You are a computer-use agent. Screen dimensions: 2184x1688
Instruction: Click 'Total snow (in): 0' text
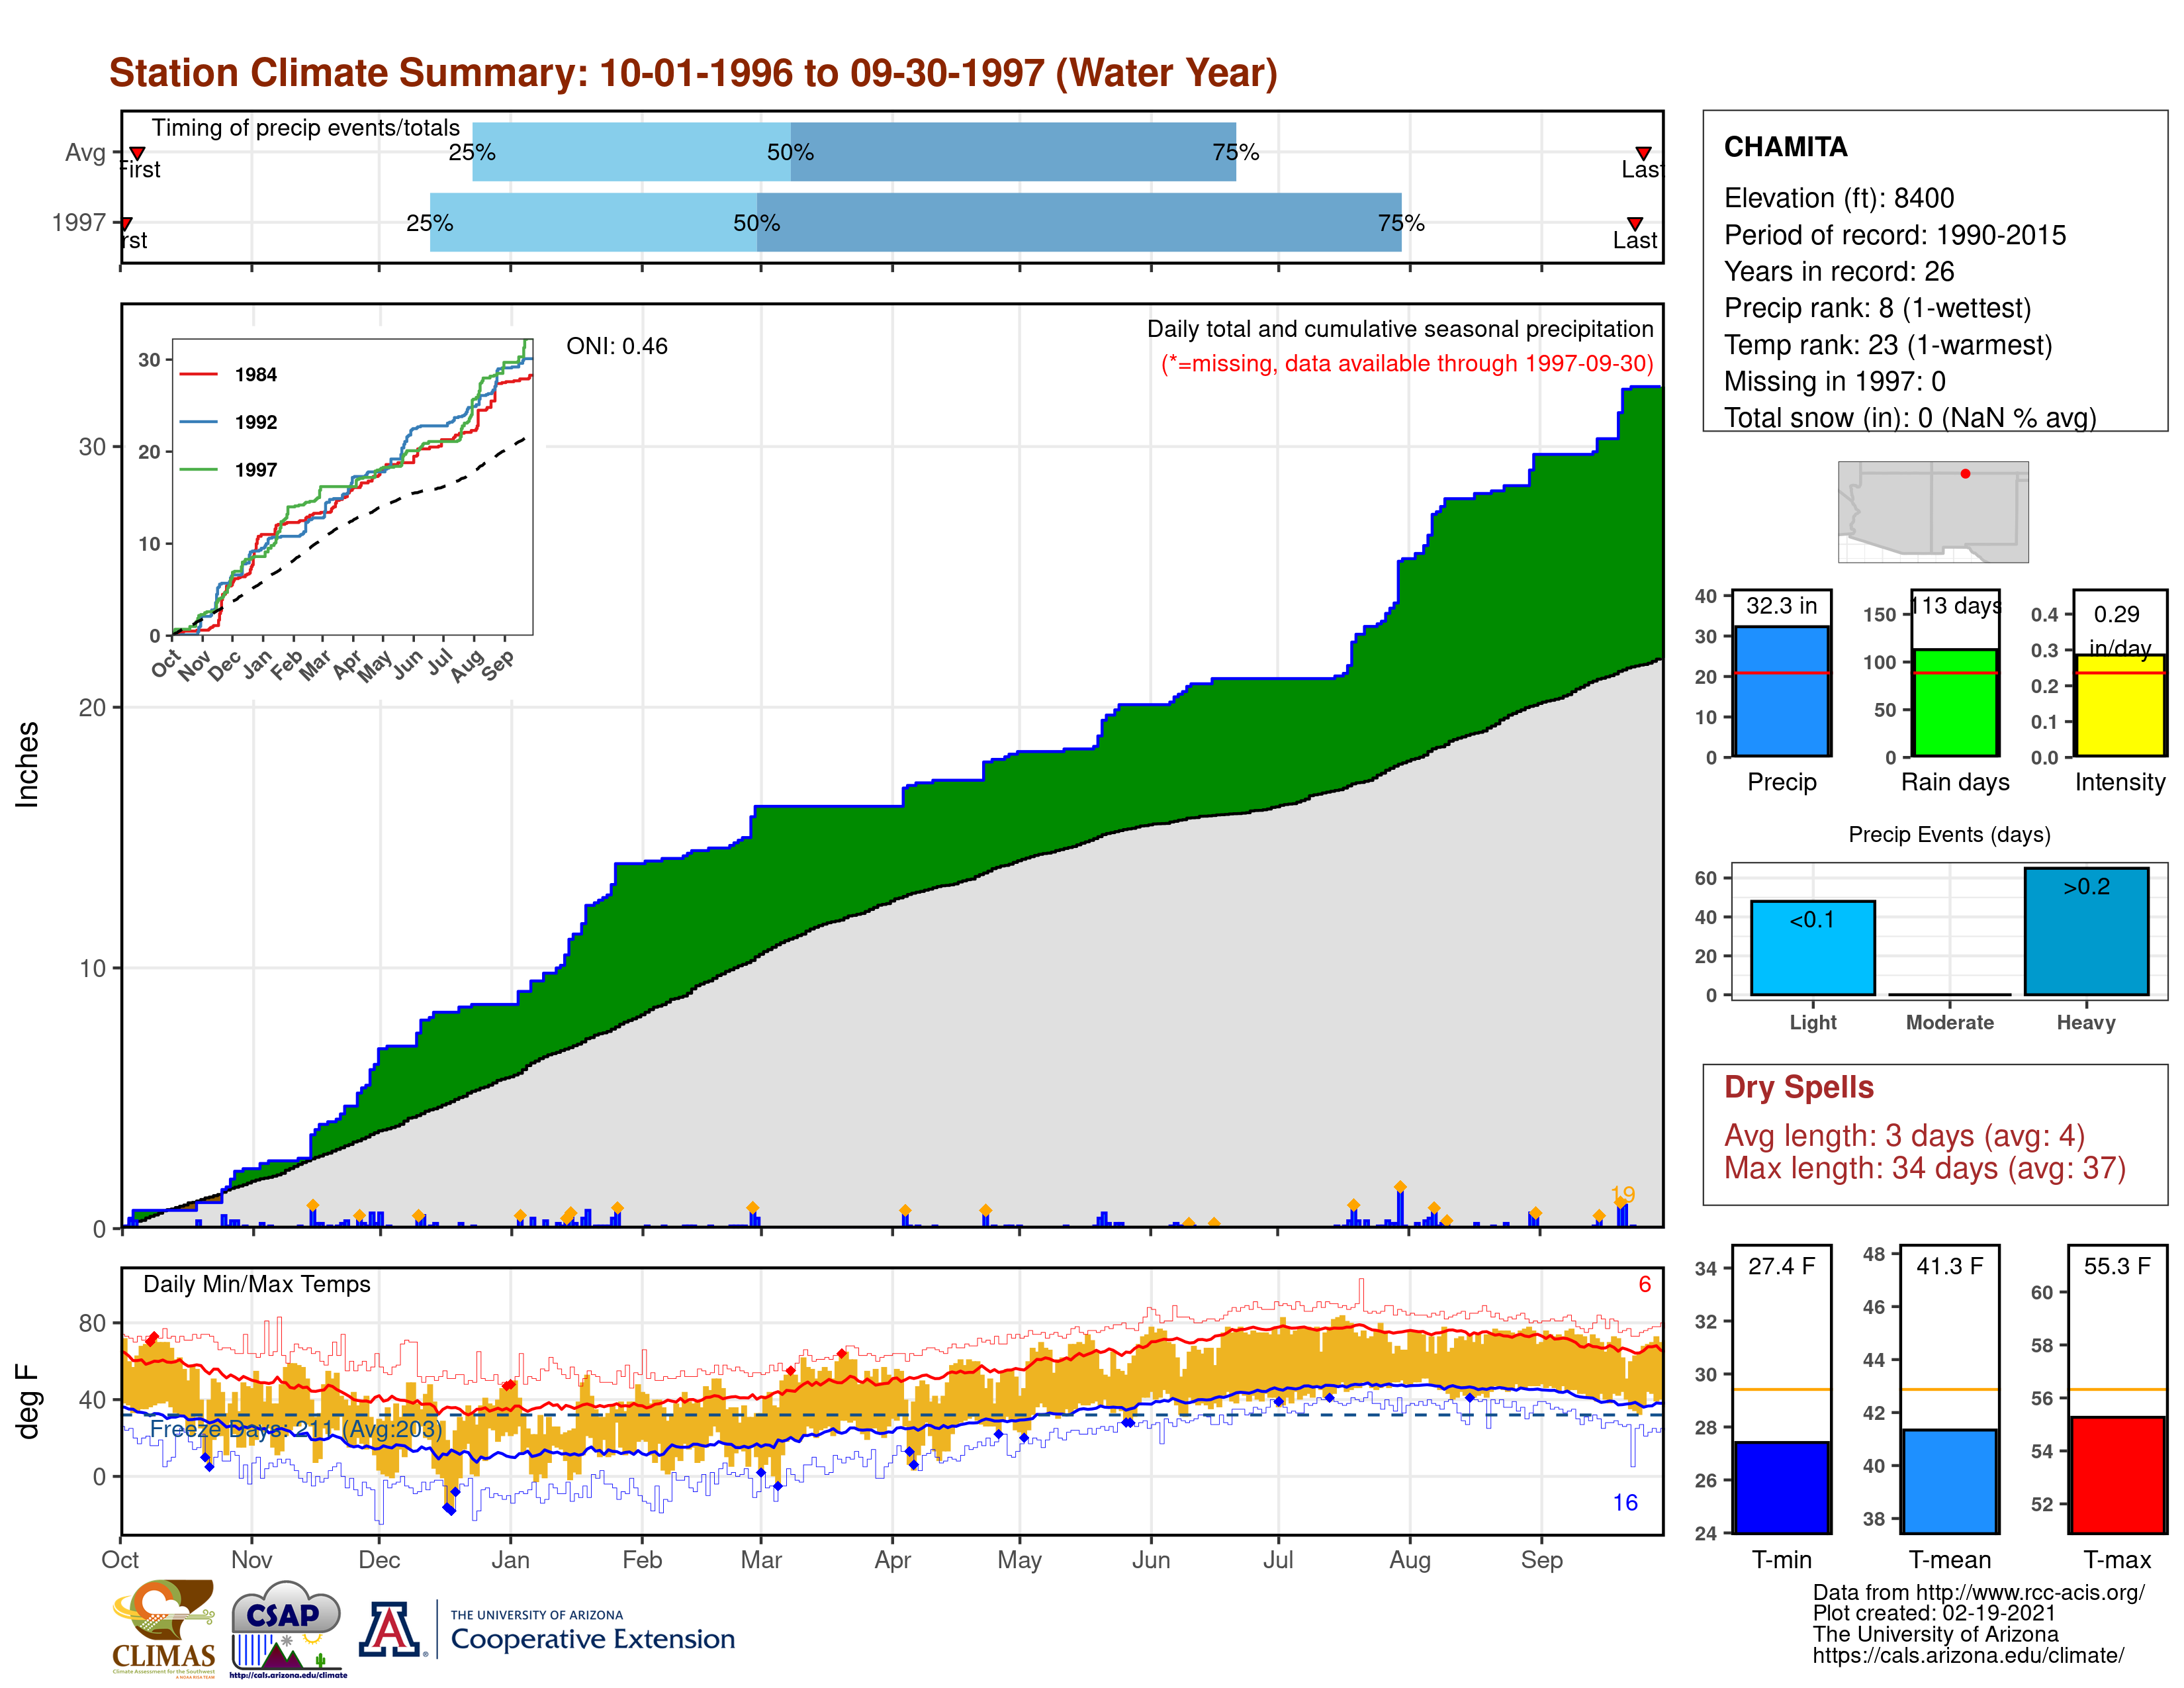1829,418
